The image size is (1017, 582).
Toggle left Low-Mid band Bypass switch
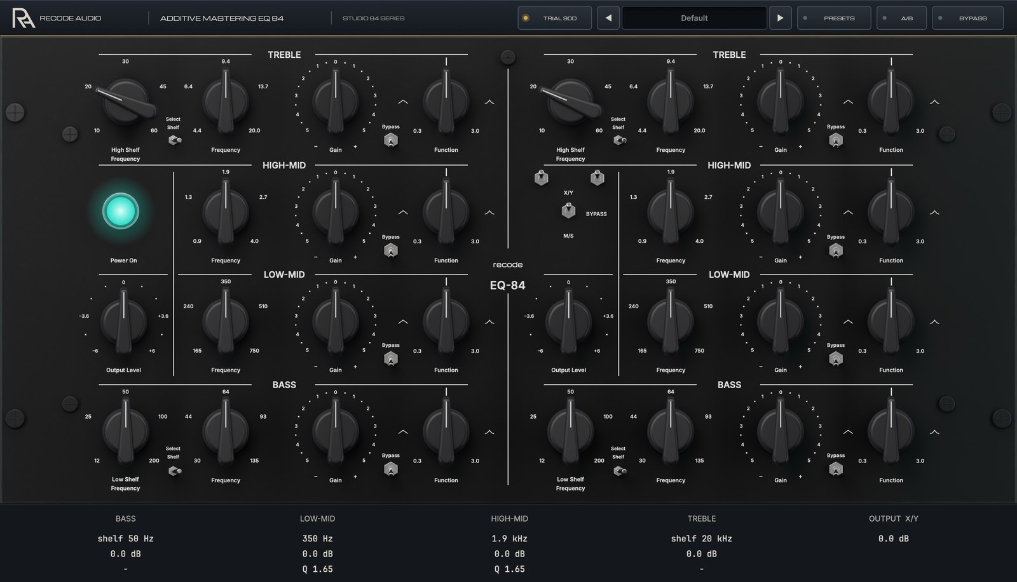click(391, 359)
